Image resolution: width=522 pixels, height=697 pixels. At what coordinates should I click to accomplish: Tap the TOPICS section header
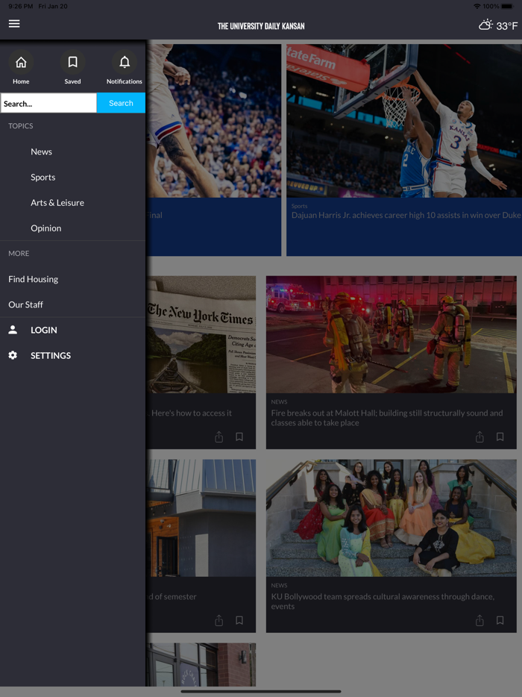[x=20, y=126]
